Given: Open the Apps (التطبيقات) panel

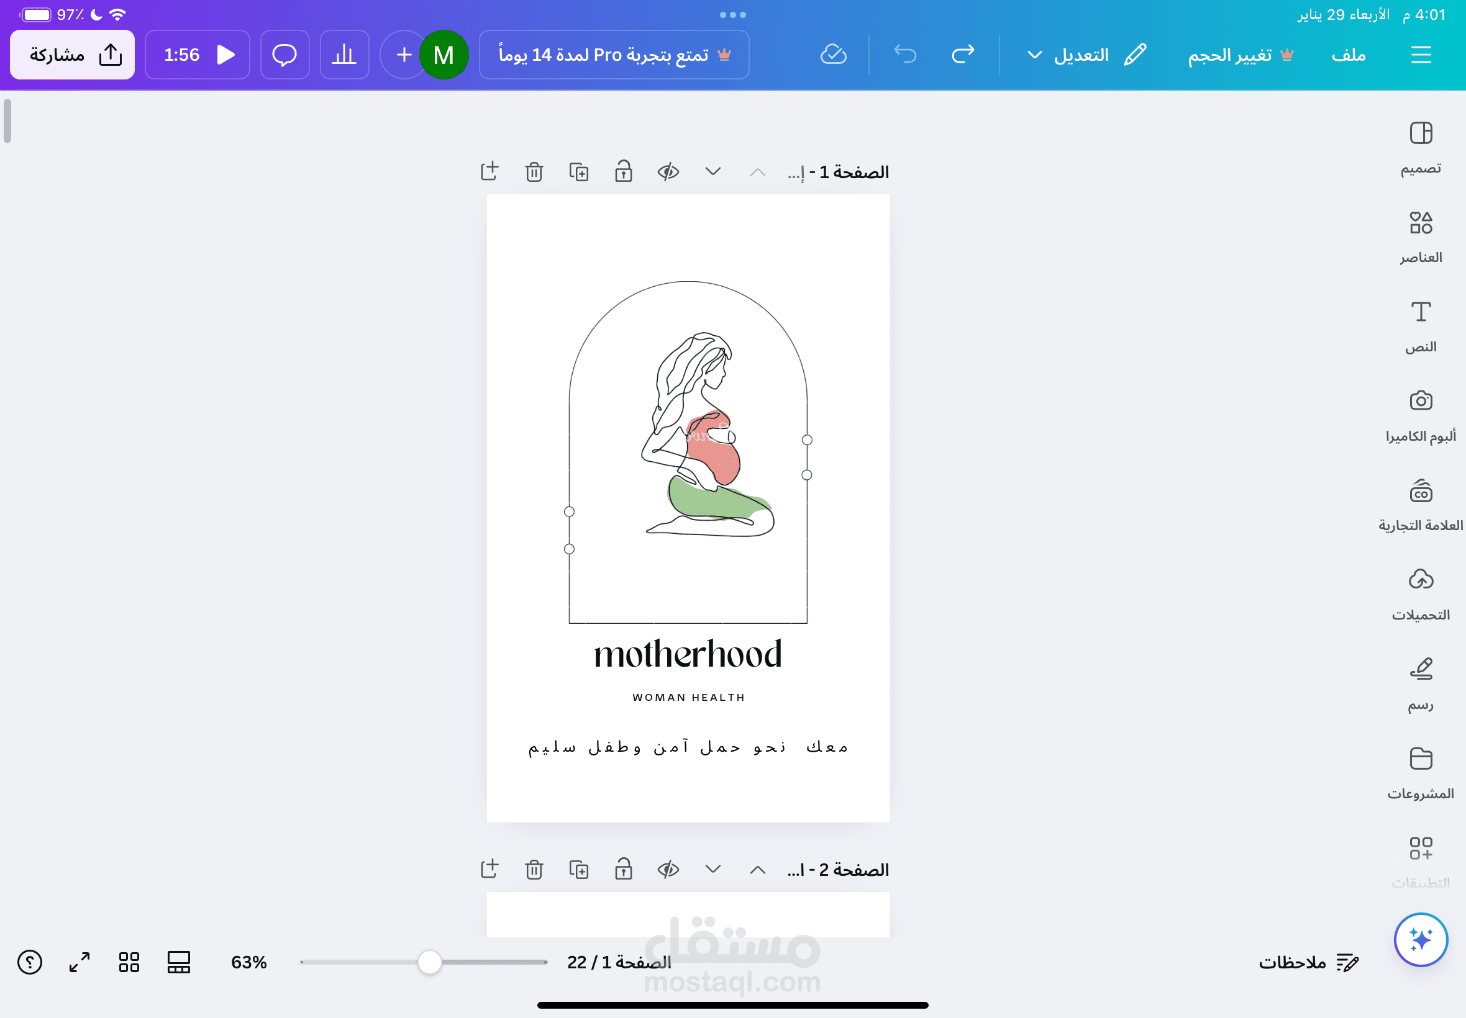Looking at the screenshot, I should [1421, 862].
